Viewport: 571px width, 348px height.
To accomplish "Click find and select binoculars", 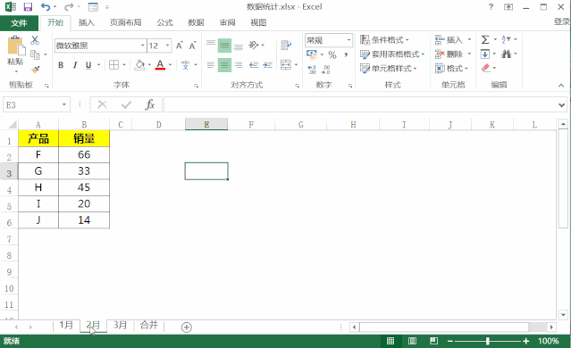I will coord(506,54).
